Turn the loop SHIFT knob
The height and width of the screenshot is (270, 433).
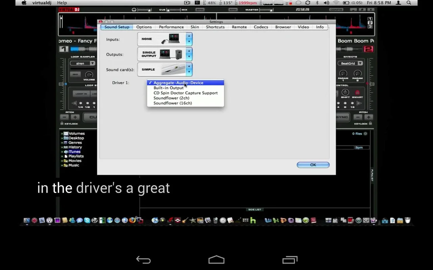(x=345, y=92)
